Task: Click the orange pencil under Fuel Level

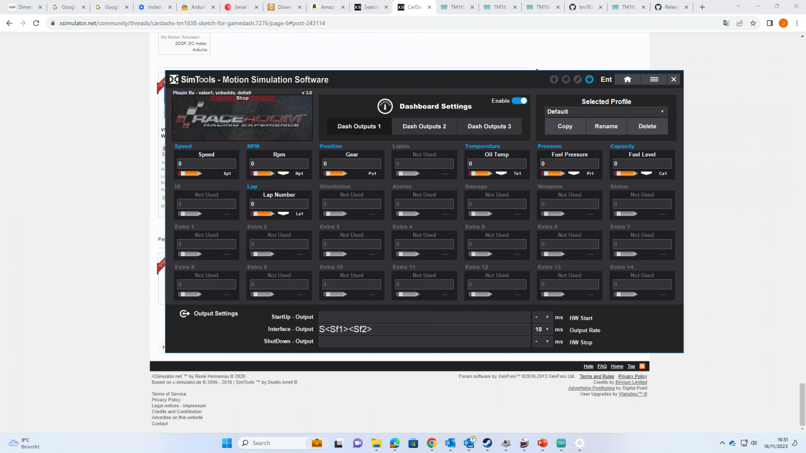Action: [x=626, y=174]
